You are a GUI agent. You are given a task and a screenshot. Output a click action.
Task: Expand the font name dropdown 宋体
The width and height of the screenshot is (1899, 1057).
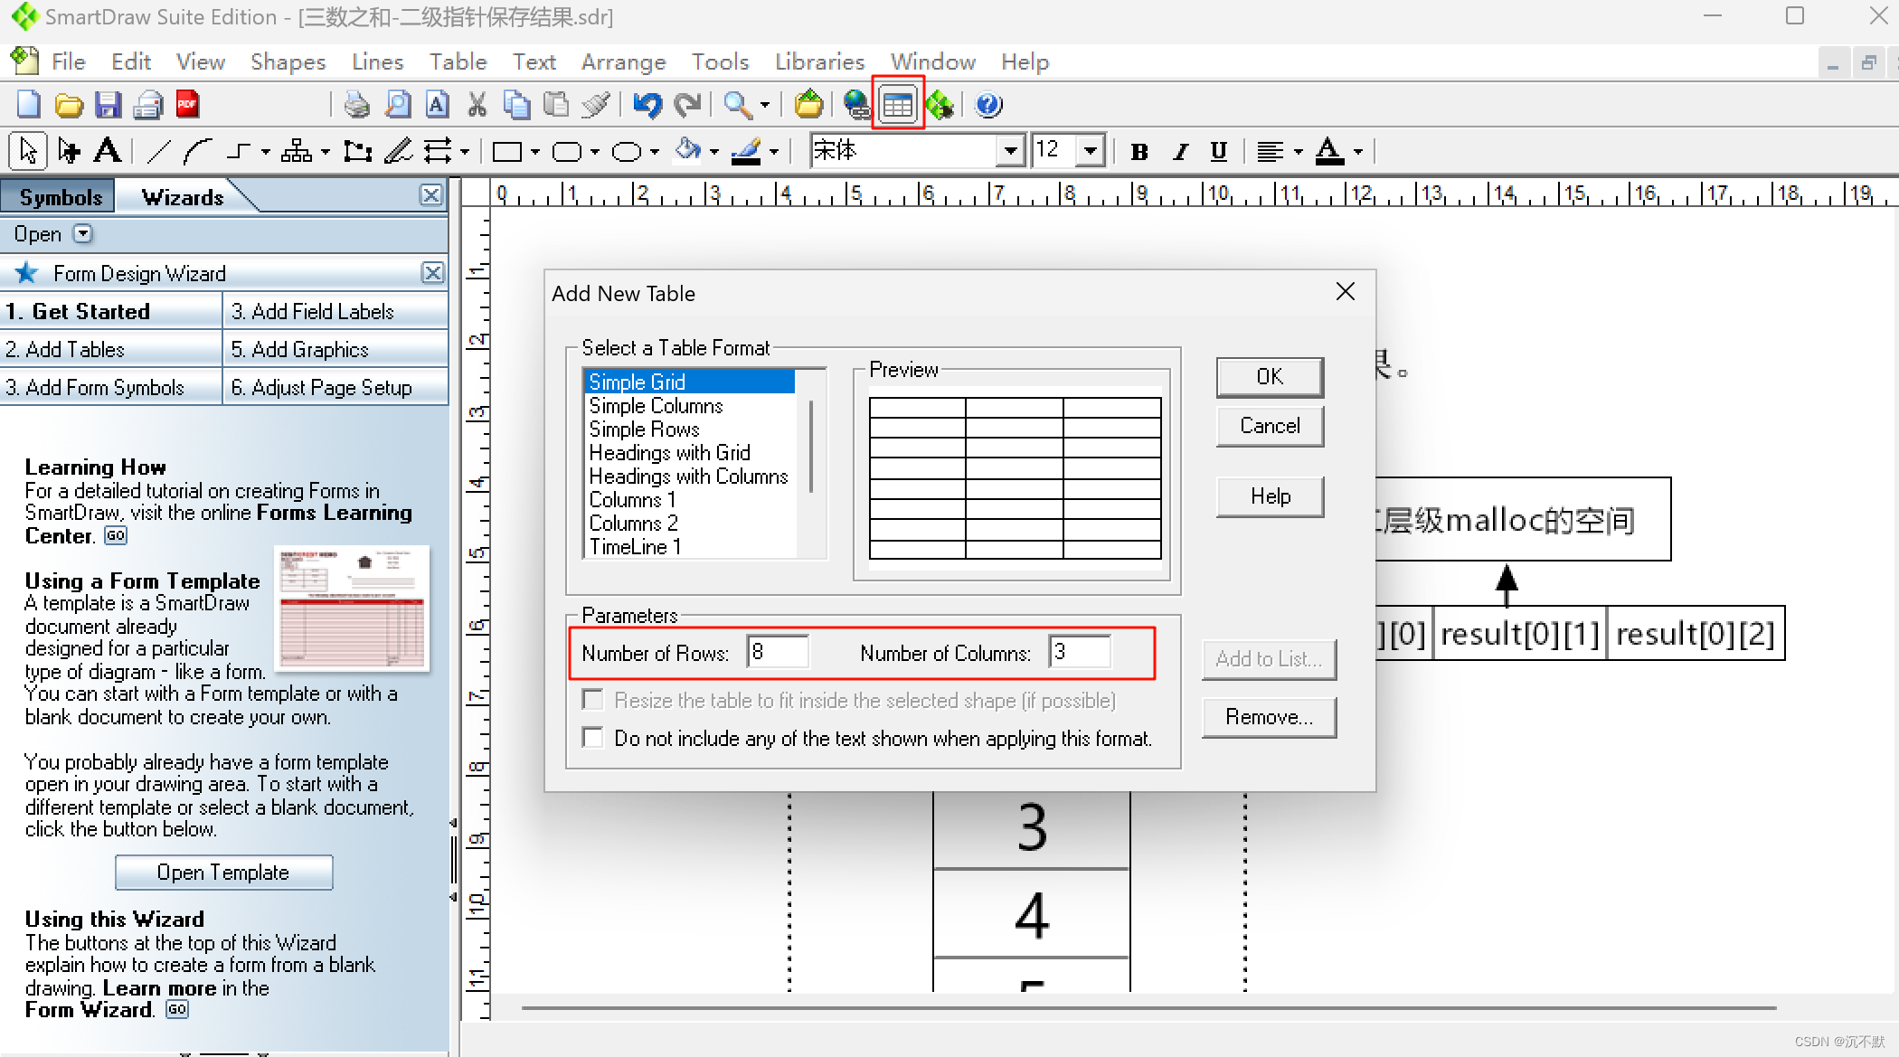tap(1016, 152)
